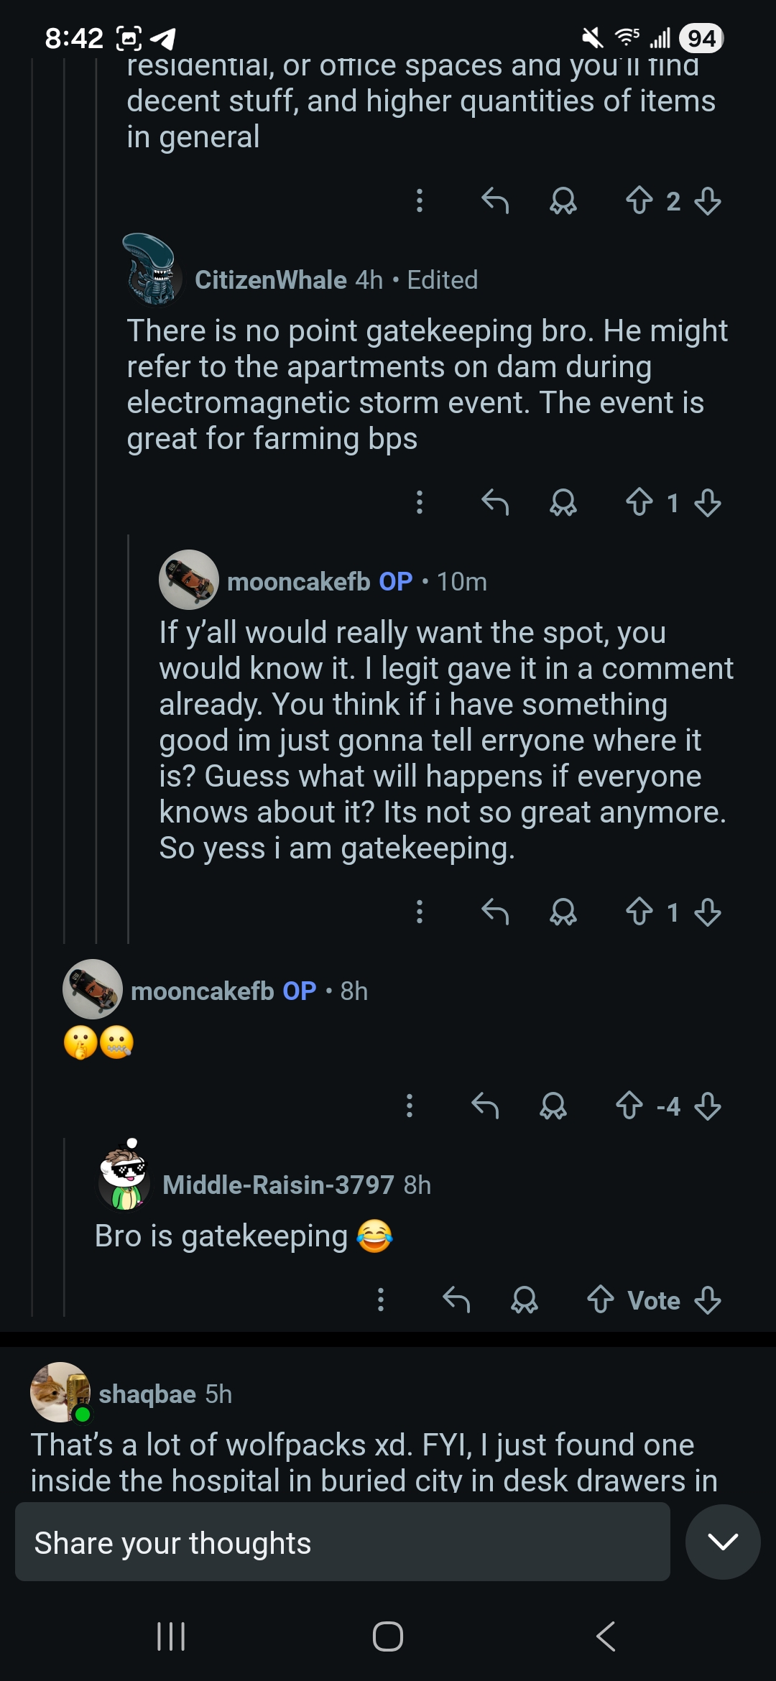Tap the Share your thoughts field

342,1542
